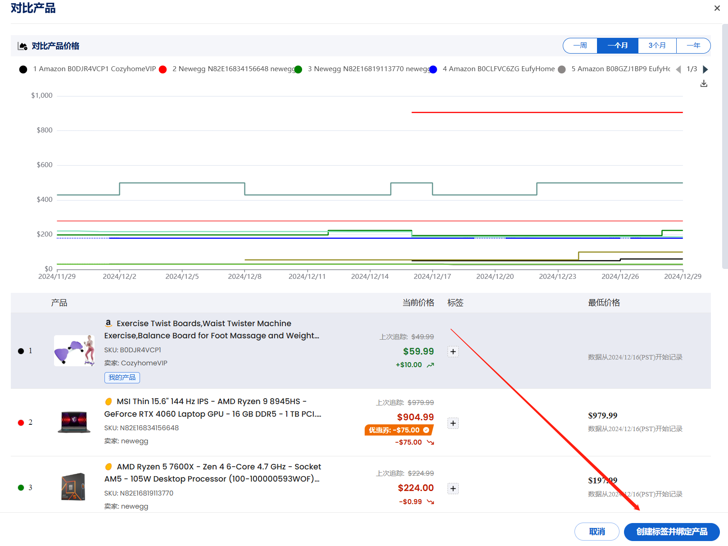Image resolution: width=728 pixels, height=546 pixels.
Task: Click the 产品 column header
Action: coord(59,303)
